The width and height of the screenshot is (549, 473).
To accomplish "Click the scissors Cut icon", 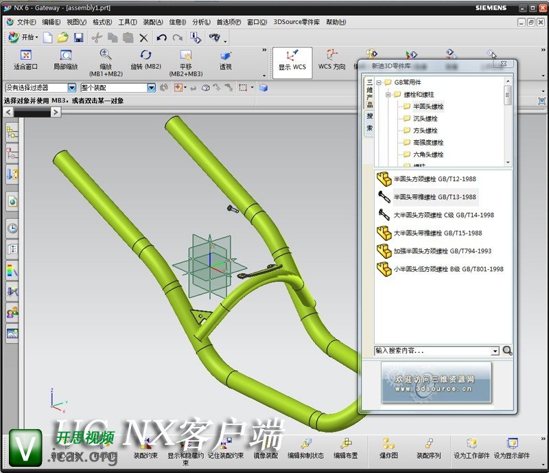I will pyautogui.click(x=97, y=38).
